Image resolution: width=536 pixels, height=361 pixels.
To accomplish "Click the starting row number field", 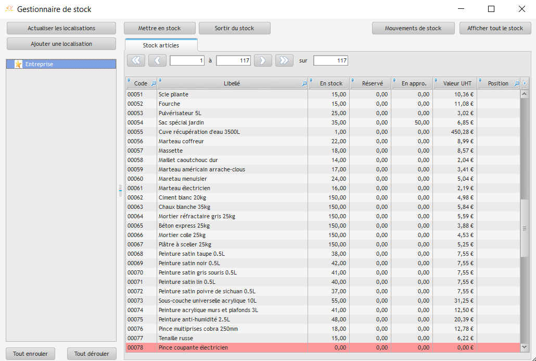I will pyautogui.click(x=187, y=61).
